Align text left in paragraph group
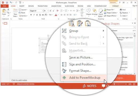Image resolution: width=138 pixels, height=96 pixels. pyautogui.click(x=62, y=15)
